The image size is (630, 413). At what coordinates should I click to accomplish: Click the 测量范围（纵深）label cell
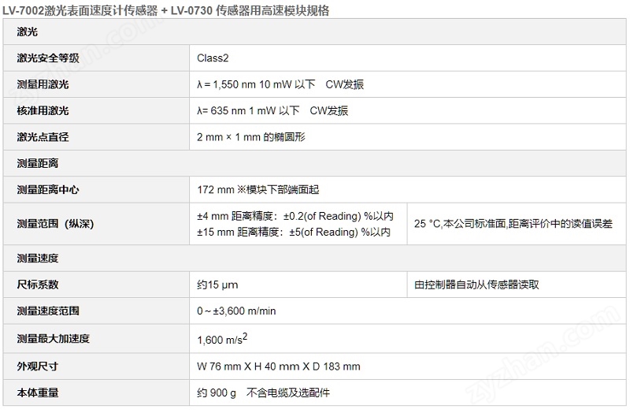click(x=96, y=224)
